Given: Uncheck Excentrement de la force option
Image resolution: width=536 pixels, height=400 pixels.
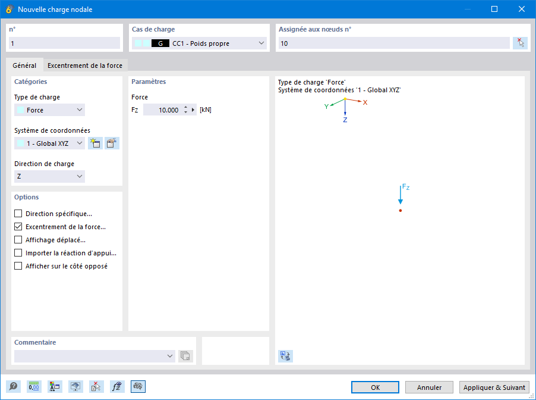Looking at the screenshot, I should 18,227.
